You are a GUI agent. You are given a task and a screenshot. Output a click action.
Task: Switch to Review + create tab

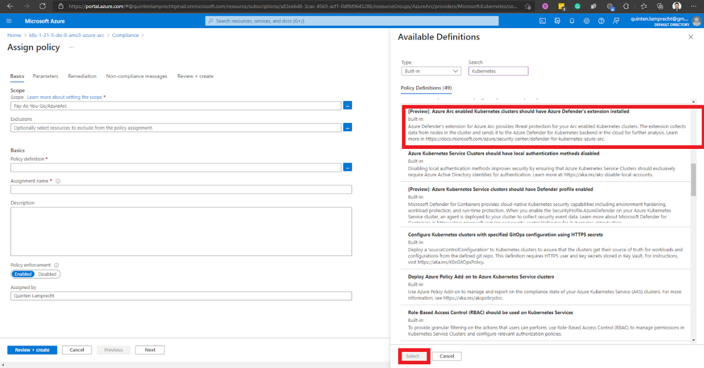195,76
